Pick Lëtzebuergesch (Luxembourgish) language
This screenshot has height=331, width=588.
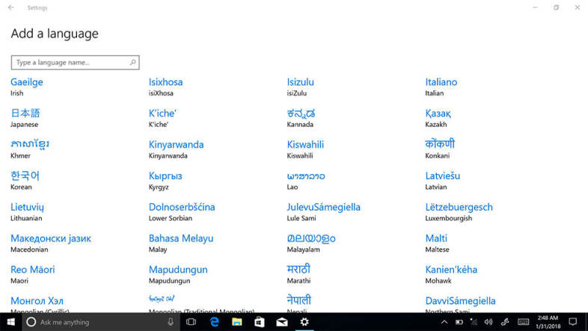click(459, 207)
